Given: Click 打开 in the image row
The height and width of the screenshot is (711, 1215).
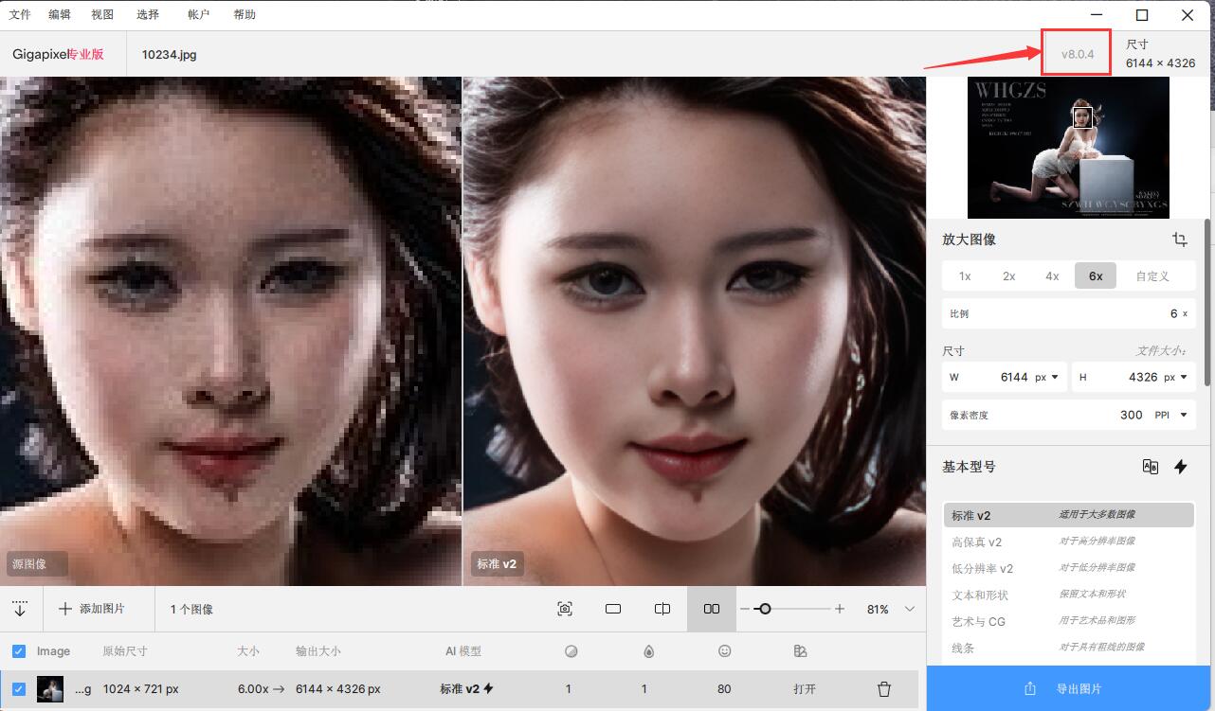Looking at the screenshot, I should point(805,689).
